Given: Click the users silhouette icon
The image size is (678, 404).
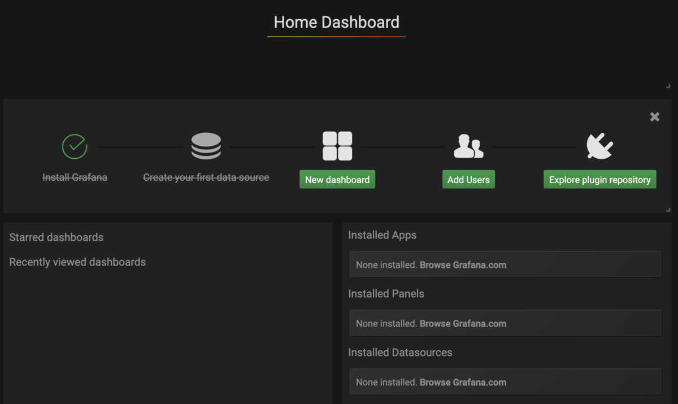Looking at the screenshot, I should click(468, 146).
